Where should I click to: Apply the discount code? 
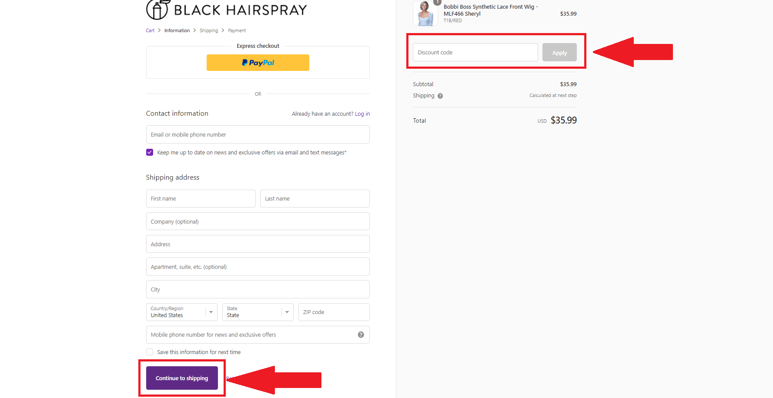click(559, 53)
